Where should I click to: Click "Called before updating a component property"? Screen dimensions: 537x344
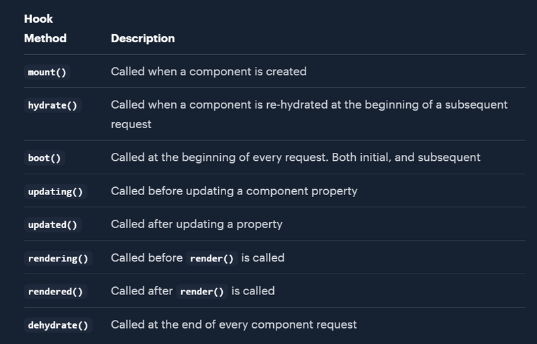[x=234, y=191]
